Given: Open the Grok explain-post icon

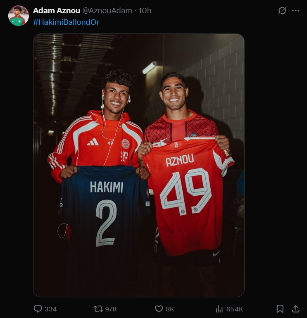Looking at the screenshot, I should tap(282, 11).
